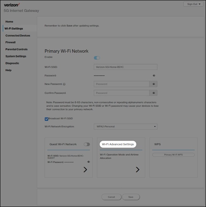
Task: Click into the New Password field
Action: click(122, 84)
